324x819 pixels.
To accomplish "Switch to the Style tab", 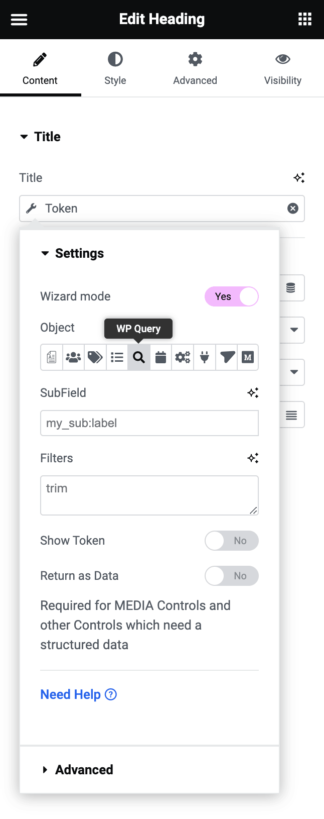I will pyautogui.click(x=115, y=68).
